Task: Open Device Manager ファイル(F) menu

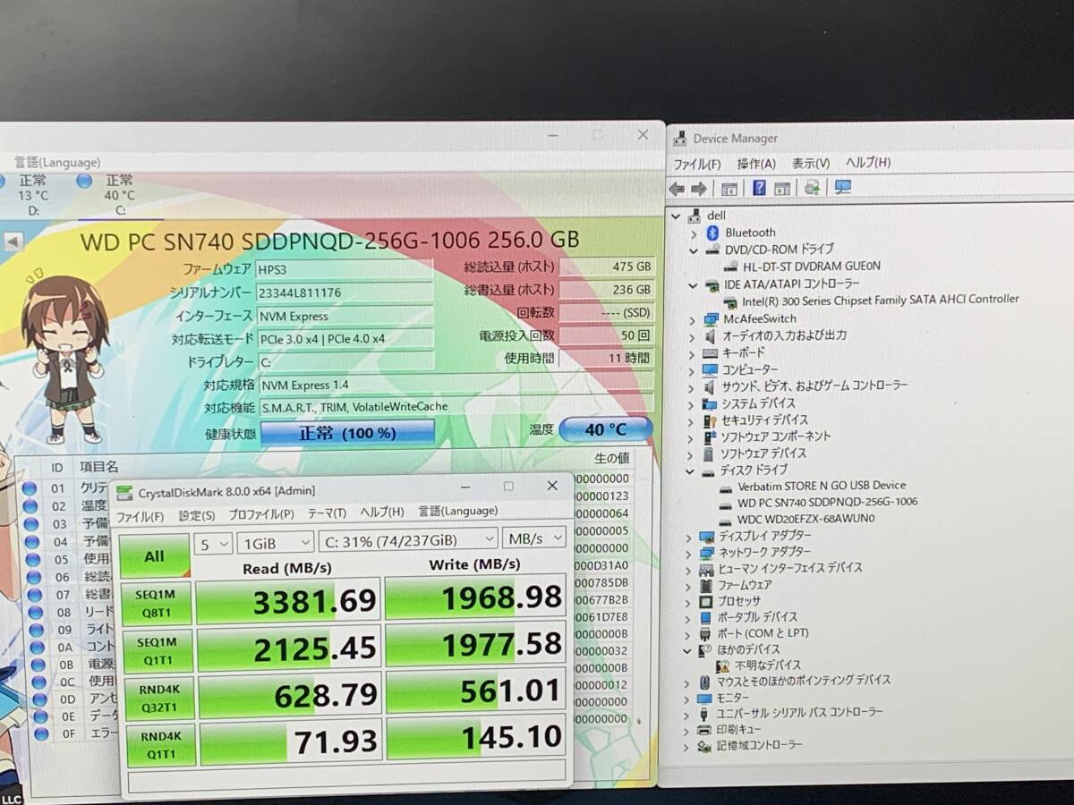Action: coord(696,165)
